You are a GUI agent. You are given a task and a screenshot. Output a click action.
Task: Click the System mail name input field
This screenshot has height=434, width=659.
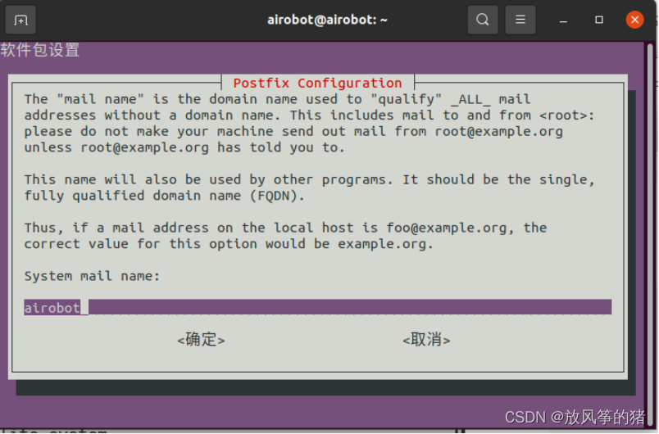pyautogui.click(x=318, y=307)
